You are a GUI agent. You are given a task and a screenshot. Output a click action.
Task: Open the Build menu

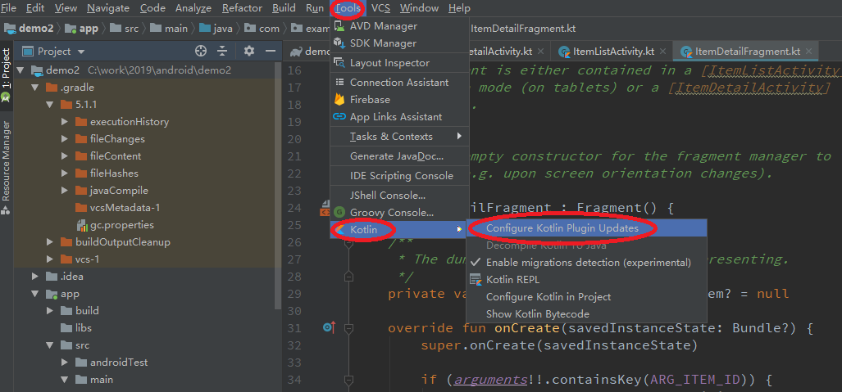tap(284, 8)
